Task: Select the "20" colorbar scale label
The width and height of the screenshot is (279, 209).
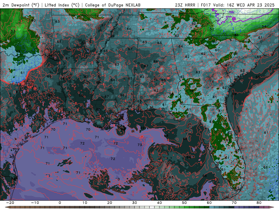Action: pyautogui.click(x=110, y=203)
